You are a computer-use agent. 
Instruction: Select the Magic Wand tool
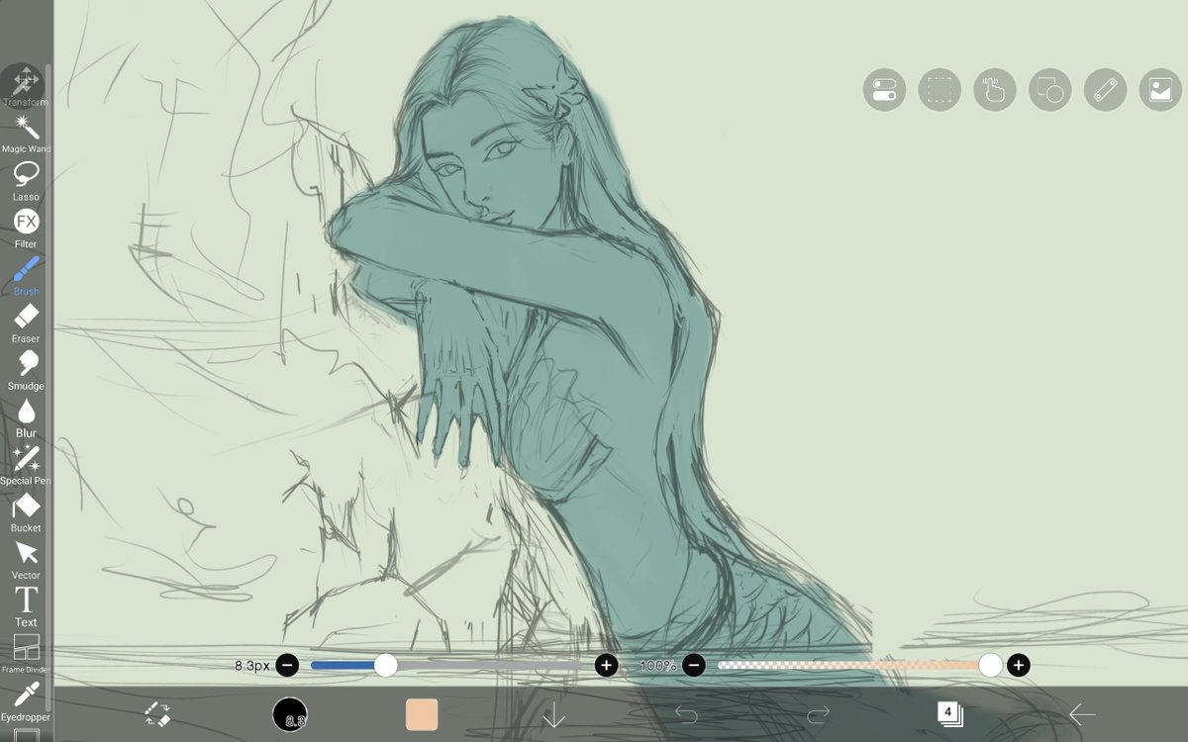[x=26, y=134]
